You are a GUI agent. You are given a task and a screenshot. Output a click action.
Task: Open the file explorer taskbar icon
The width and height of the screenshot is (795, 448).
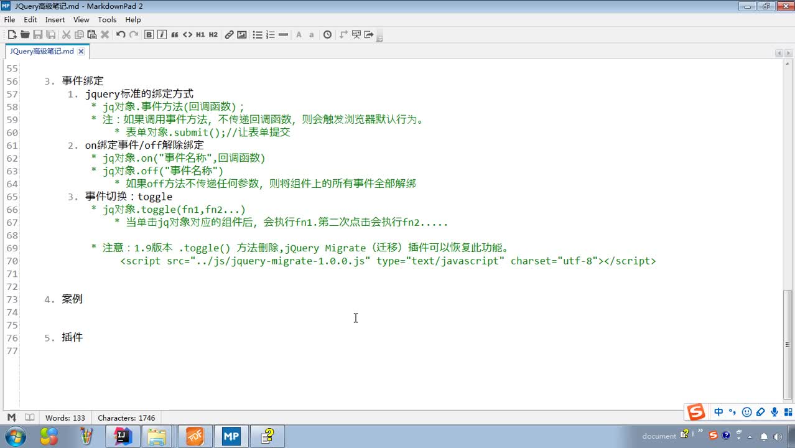(157, 436)
